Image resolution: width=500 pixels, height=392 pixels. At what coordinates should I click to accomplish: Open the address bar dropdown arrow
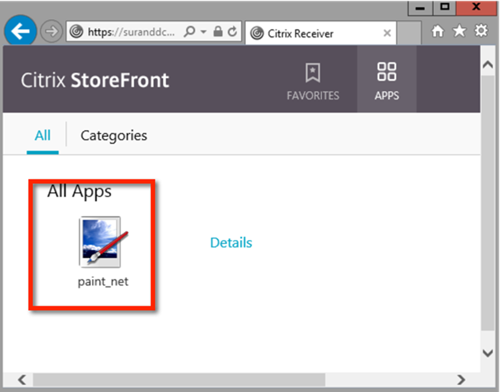click(203, 32)
